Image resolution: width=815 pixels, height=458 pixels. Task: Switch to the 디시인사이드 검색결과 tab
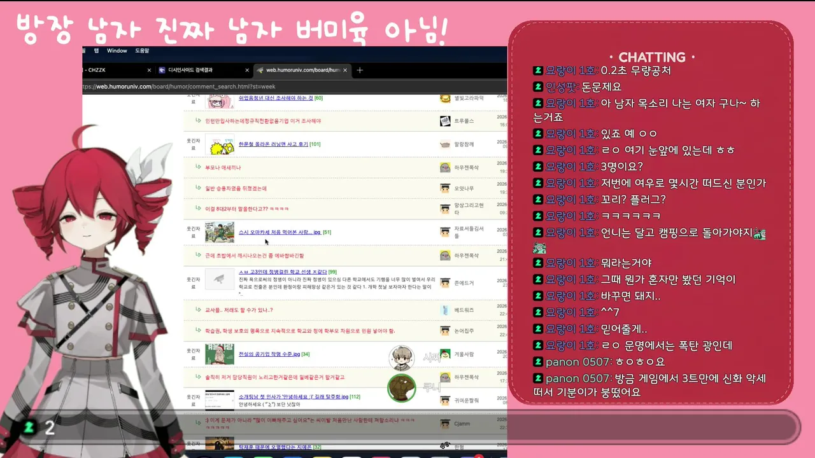pos(204,70)
